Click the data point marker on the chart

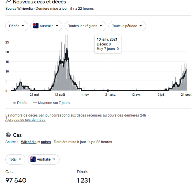point(108,90)
